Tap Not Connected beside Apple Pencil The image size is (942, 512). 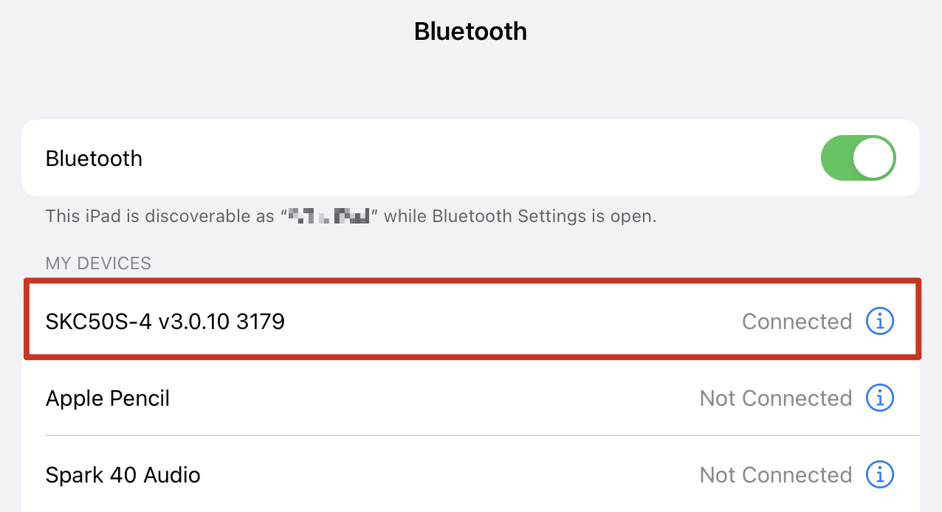(775, 398)
